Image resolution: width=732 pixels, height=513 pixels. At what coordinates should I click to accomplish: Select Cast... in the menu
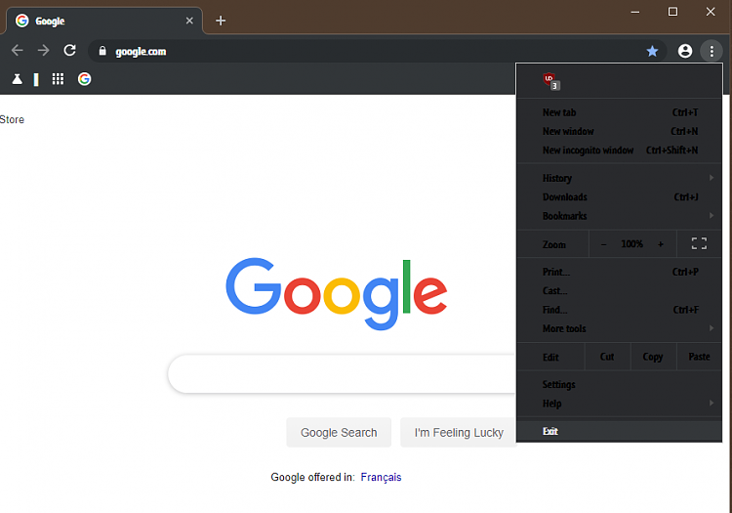tap(620, 290)
